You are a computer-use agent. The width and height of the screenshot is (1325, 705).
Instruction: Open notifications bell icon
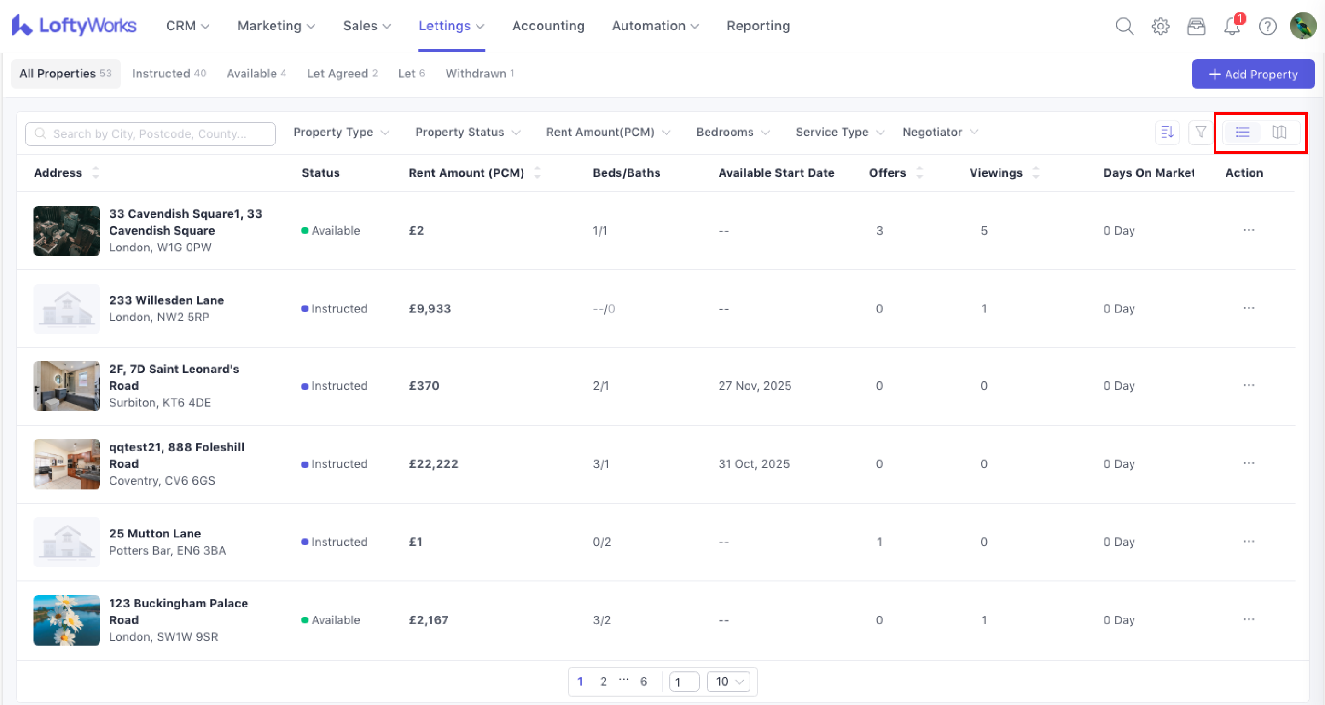pyautogui.click(x=1232, y=26)
